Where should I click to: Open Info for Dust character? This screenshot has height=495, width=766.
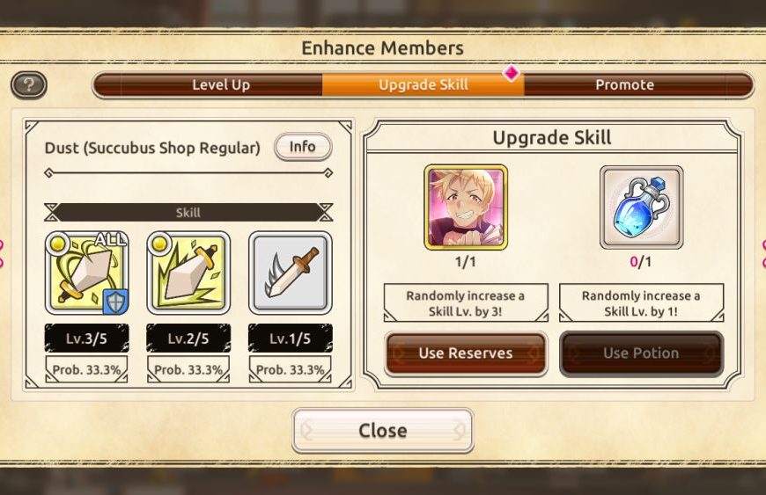coord(303,147)
